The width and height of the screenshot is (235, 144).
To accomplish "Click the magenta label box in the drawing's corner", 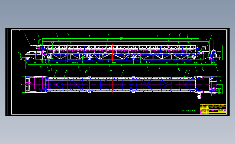I will coord(15,30).
